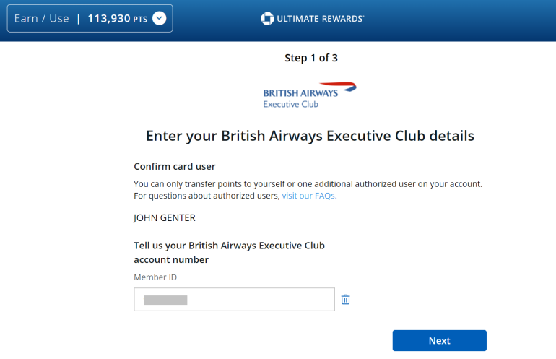556x359 pixels.
Task: Delete Member ID using trash icon
Action: (345, 300)
